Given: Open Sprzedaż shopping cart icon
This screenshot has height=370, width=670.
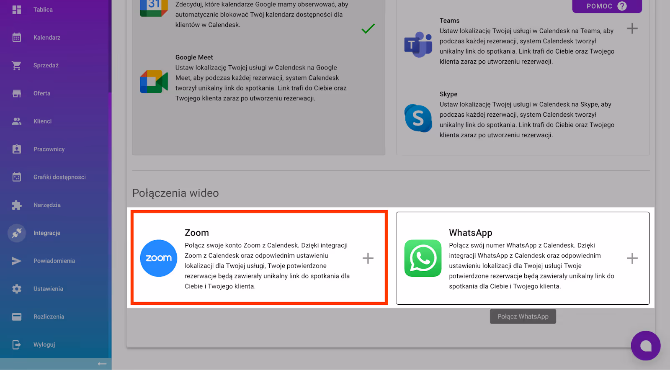Looking at the screenshot, I should click(x=17, y=65).
